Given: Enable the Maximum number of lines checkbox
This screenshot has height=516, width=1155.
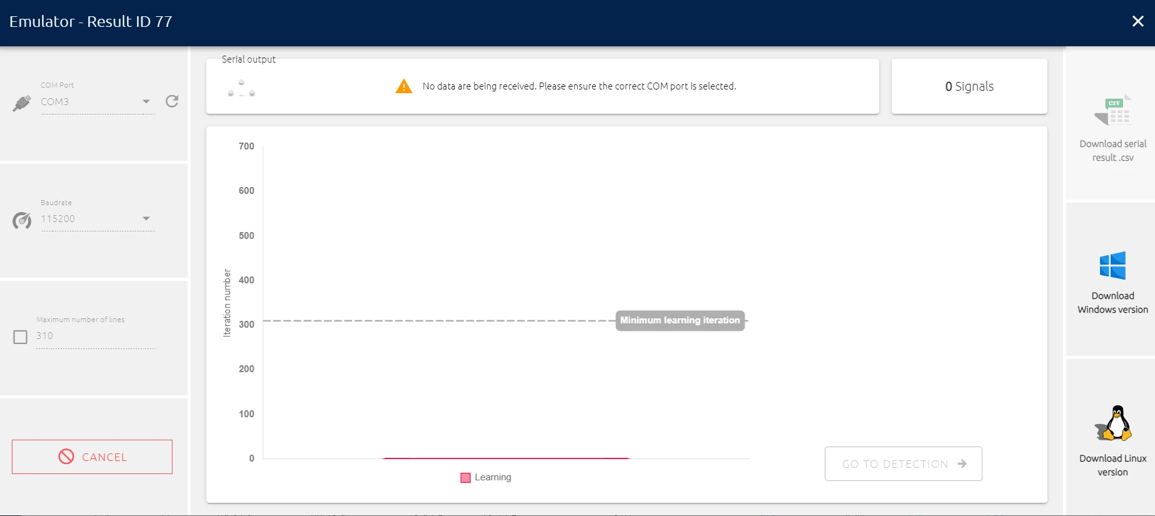Looking at the screenshot, I should tap(21, 337).
